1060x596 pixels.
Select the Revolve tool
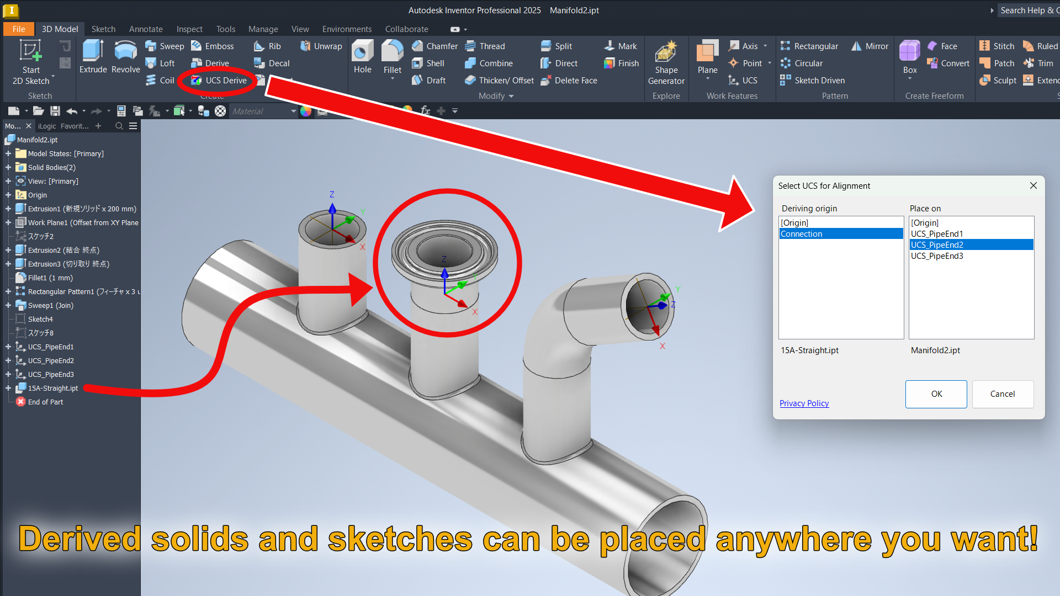click(125, 56)
